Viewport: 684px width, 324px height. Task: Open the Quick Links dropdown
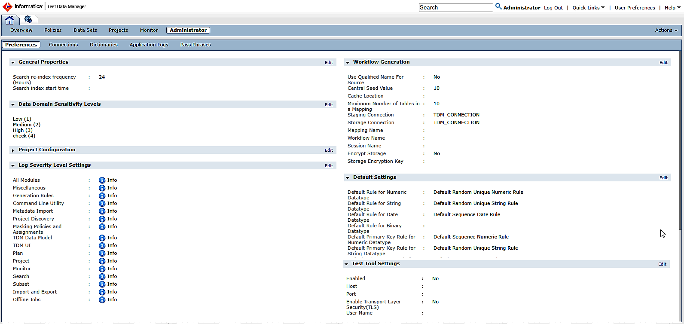point(588,8)
